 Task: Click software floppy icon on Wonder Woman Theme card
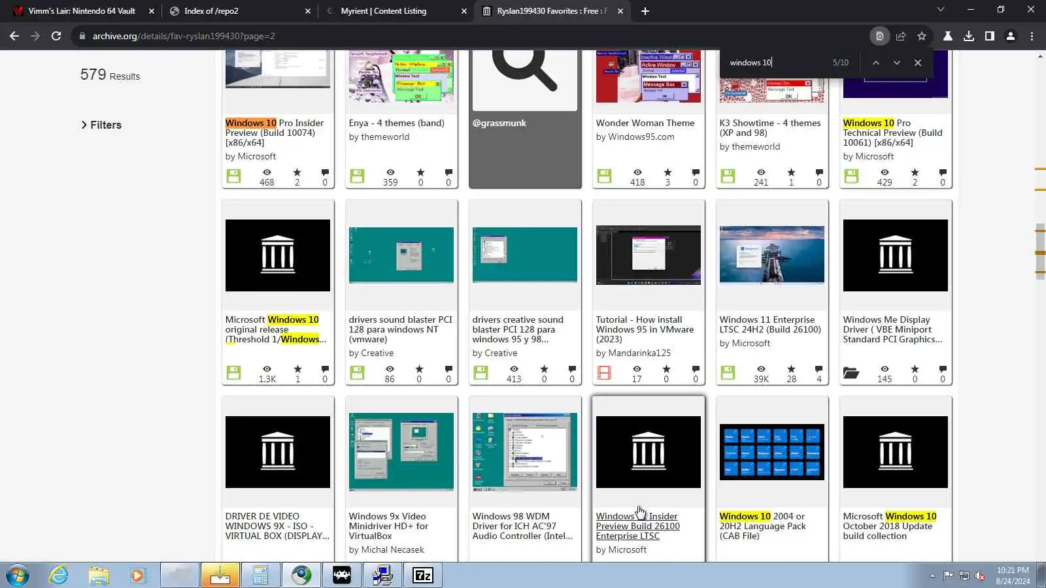604,176
